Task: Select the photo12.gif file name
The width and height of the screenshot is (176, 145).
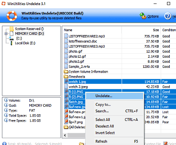Action: coord(77,57)
